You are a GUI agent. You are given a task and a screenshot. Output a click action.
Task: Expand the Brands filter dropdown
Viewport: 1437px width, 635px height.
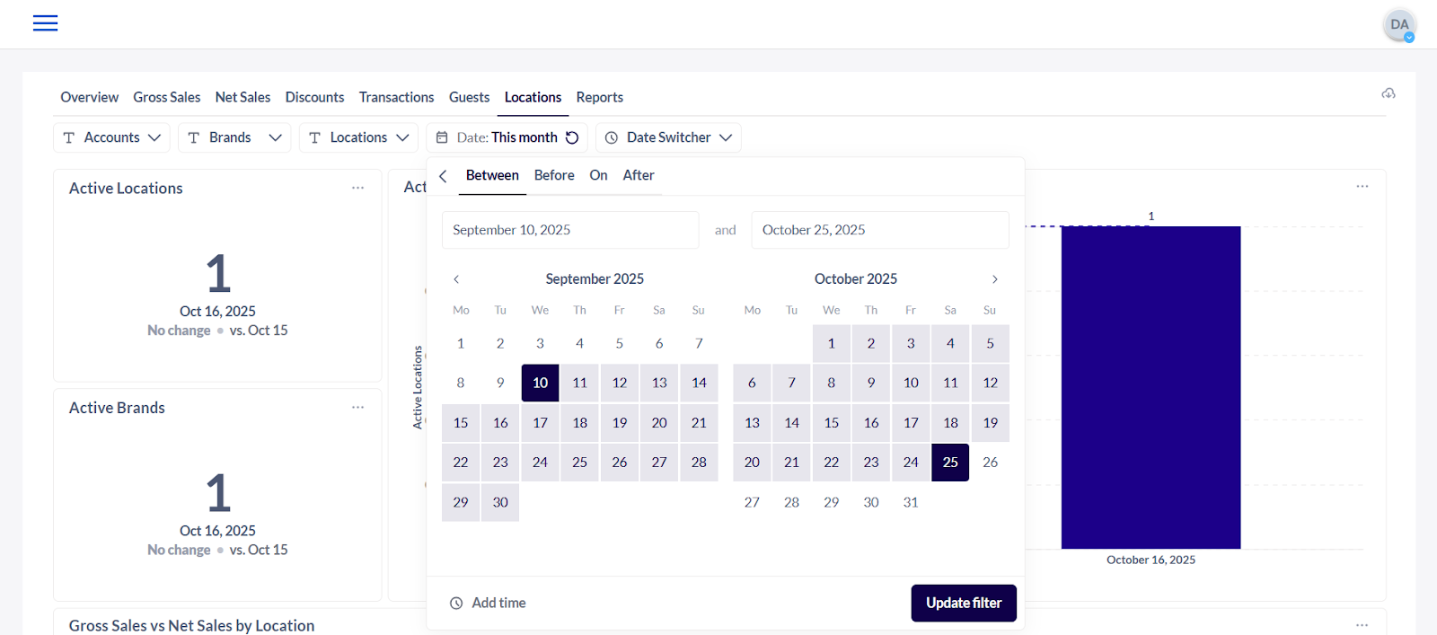click(x=234, y=137)
